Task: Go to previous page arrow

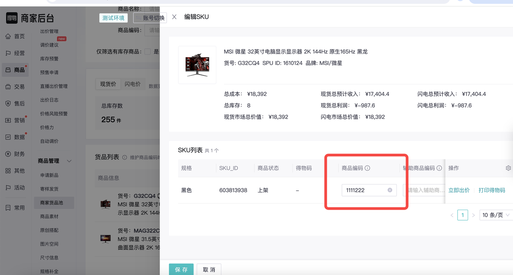Action: 452,215
